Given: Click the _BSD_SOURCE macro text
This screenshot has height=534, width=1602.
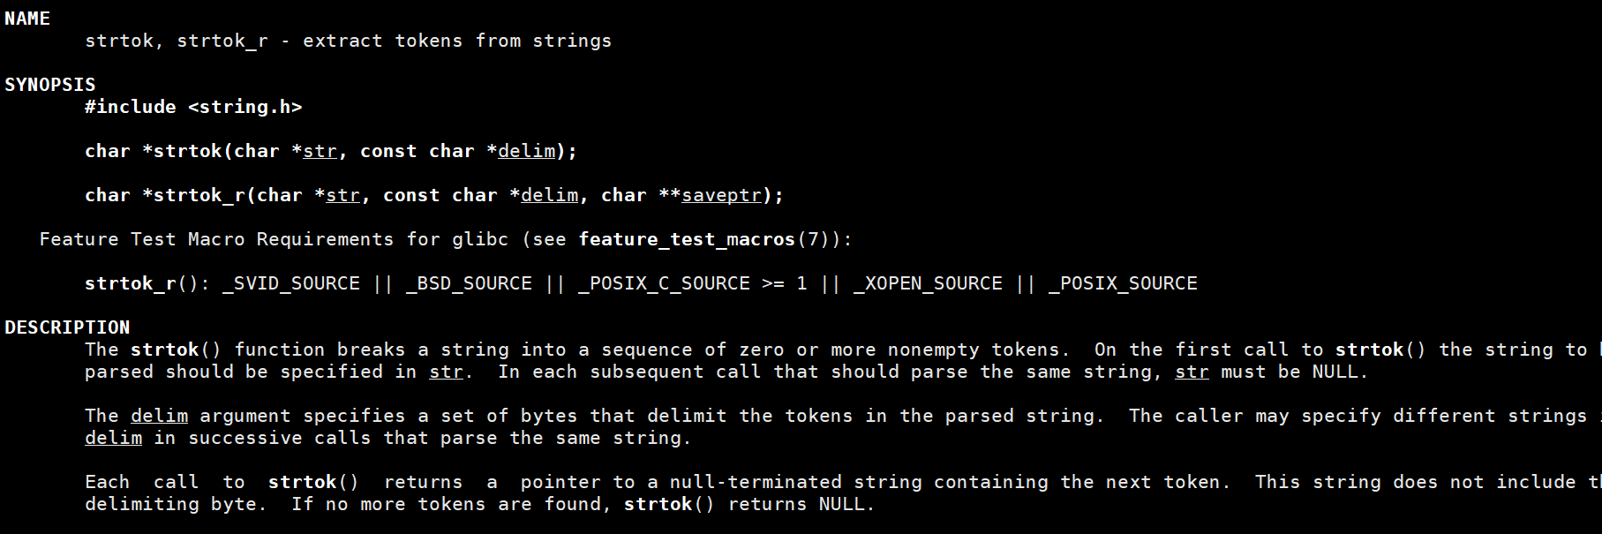Looking at the screenshot, I should tap(469, 283).
